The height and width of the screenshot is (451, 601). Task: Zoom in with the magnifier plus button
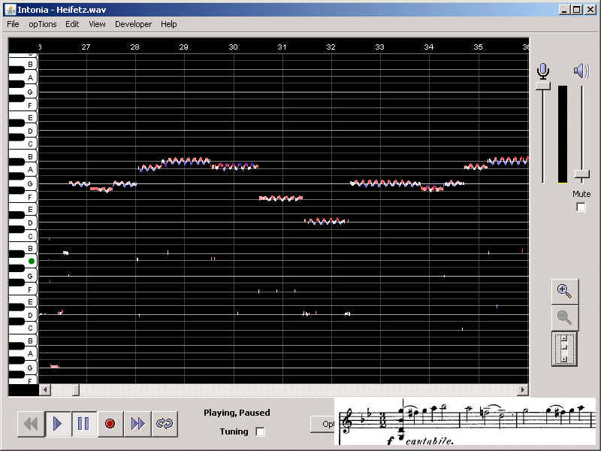(565, 292)
